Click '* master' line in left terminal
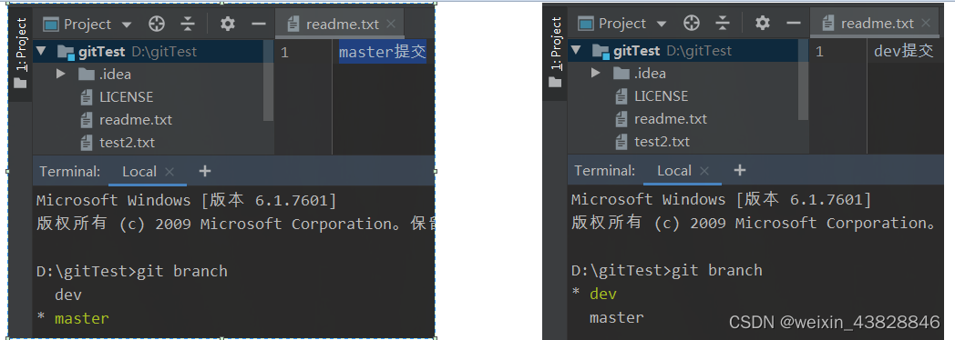Screen dimensions: 955x340 tap(73, 319)
